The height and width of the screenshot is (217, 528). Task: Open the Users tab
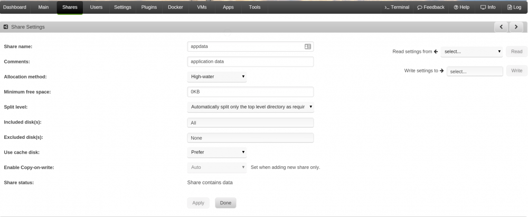(96, 7)
